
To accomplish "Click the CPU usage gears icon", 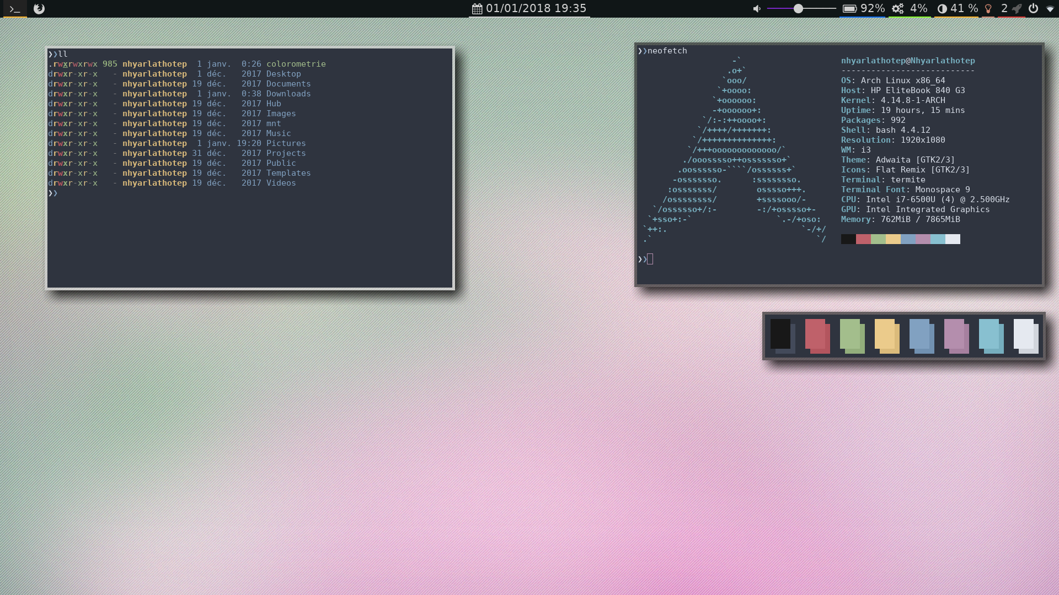I will 898,9.
